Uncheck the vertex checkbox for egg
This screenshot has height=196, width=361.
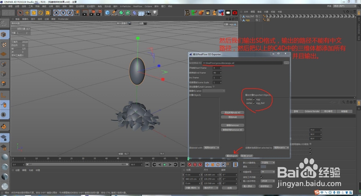[x=254, y=99]
